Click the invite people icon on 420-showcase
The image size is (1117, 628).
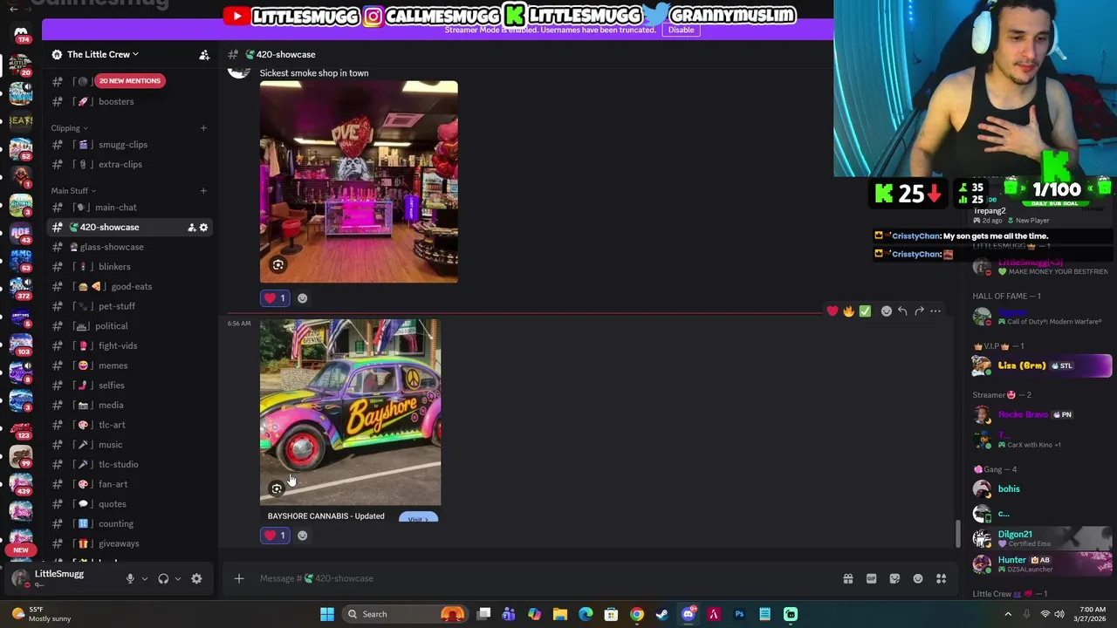[x=191, y=228]
